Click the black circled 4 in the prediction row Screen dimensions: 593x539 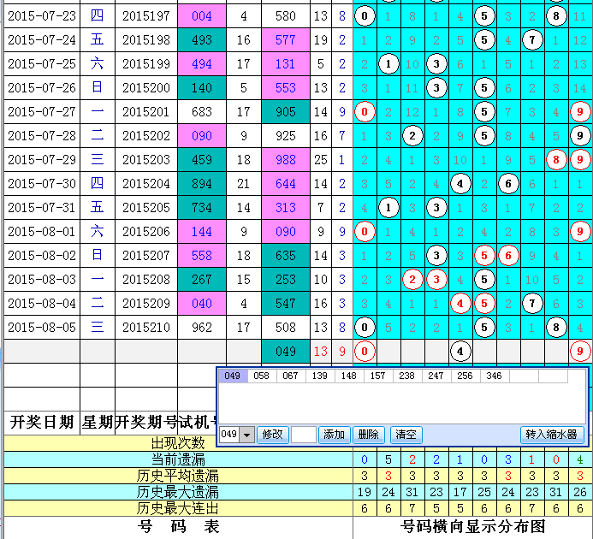[x=460, y=352]
